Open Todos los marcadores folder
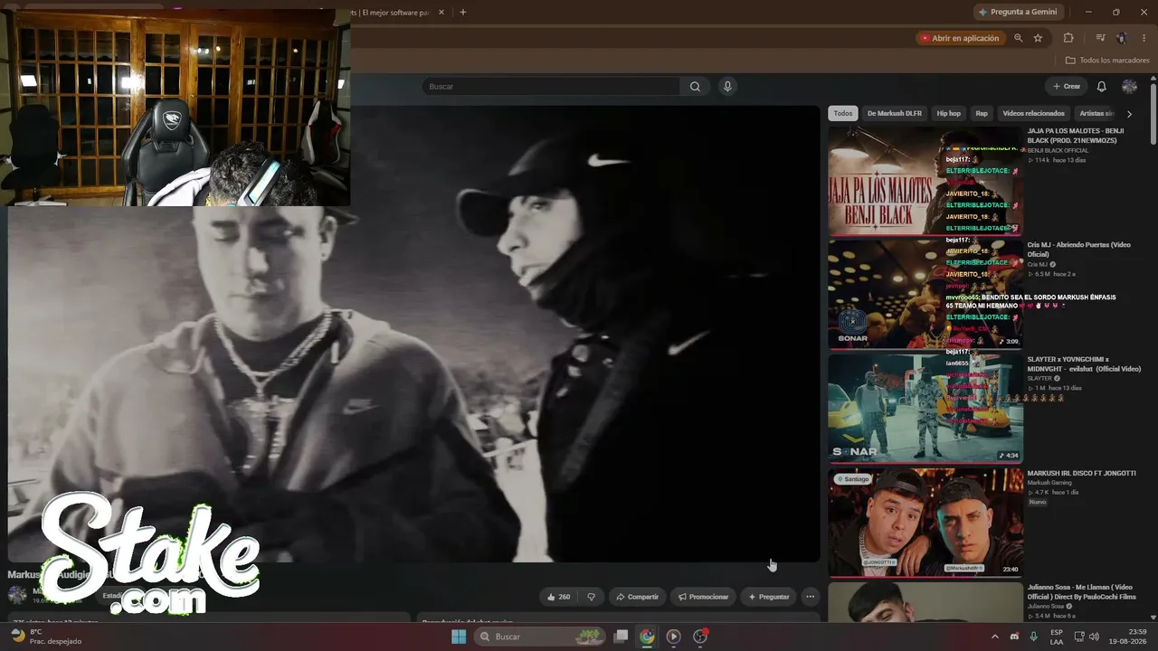The width and height of the screenshot is (1158, 651). click(1107, 61)
